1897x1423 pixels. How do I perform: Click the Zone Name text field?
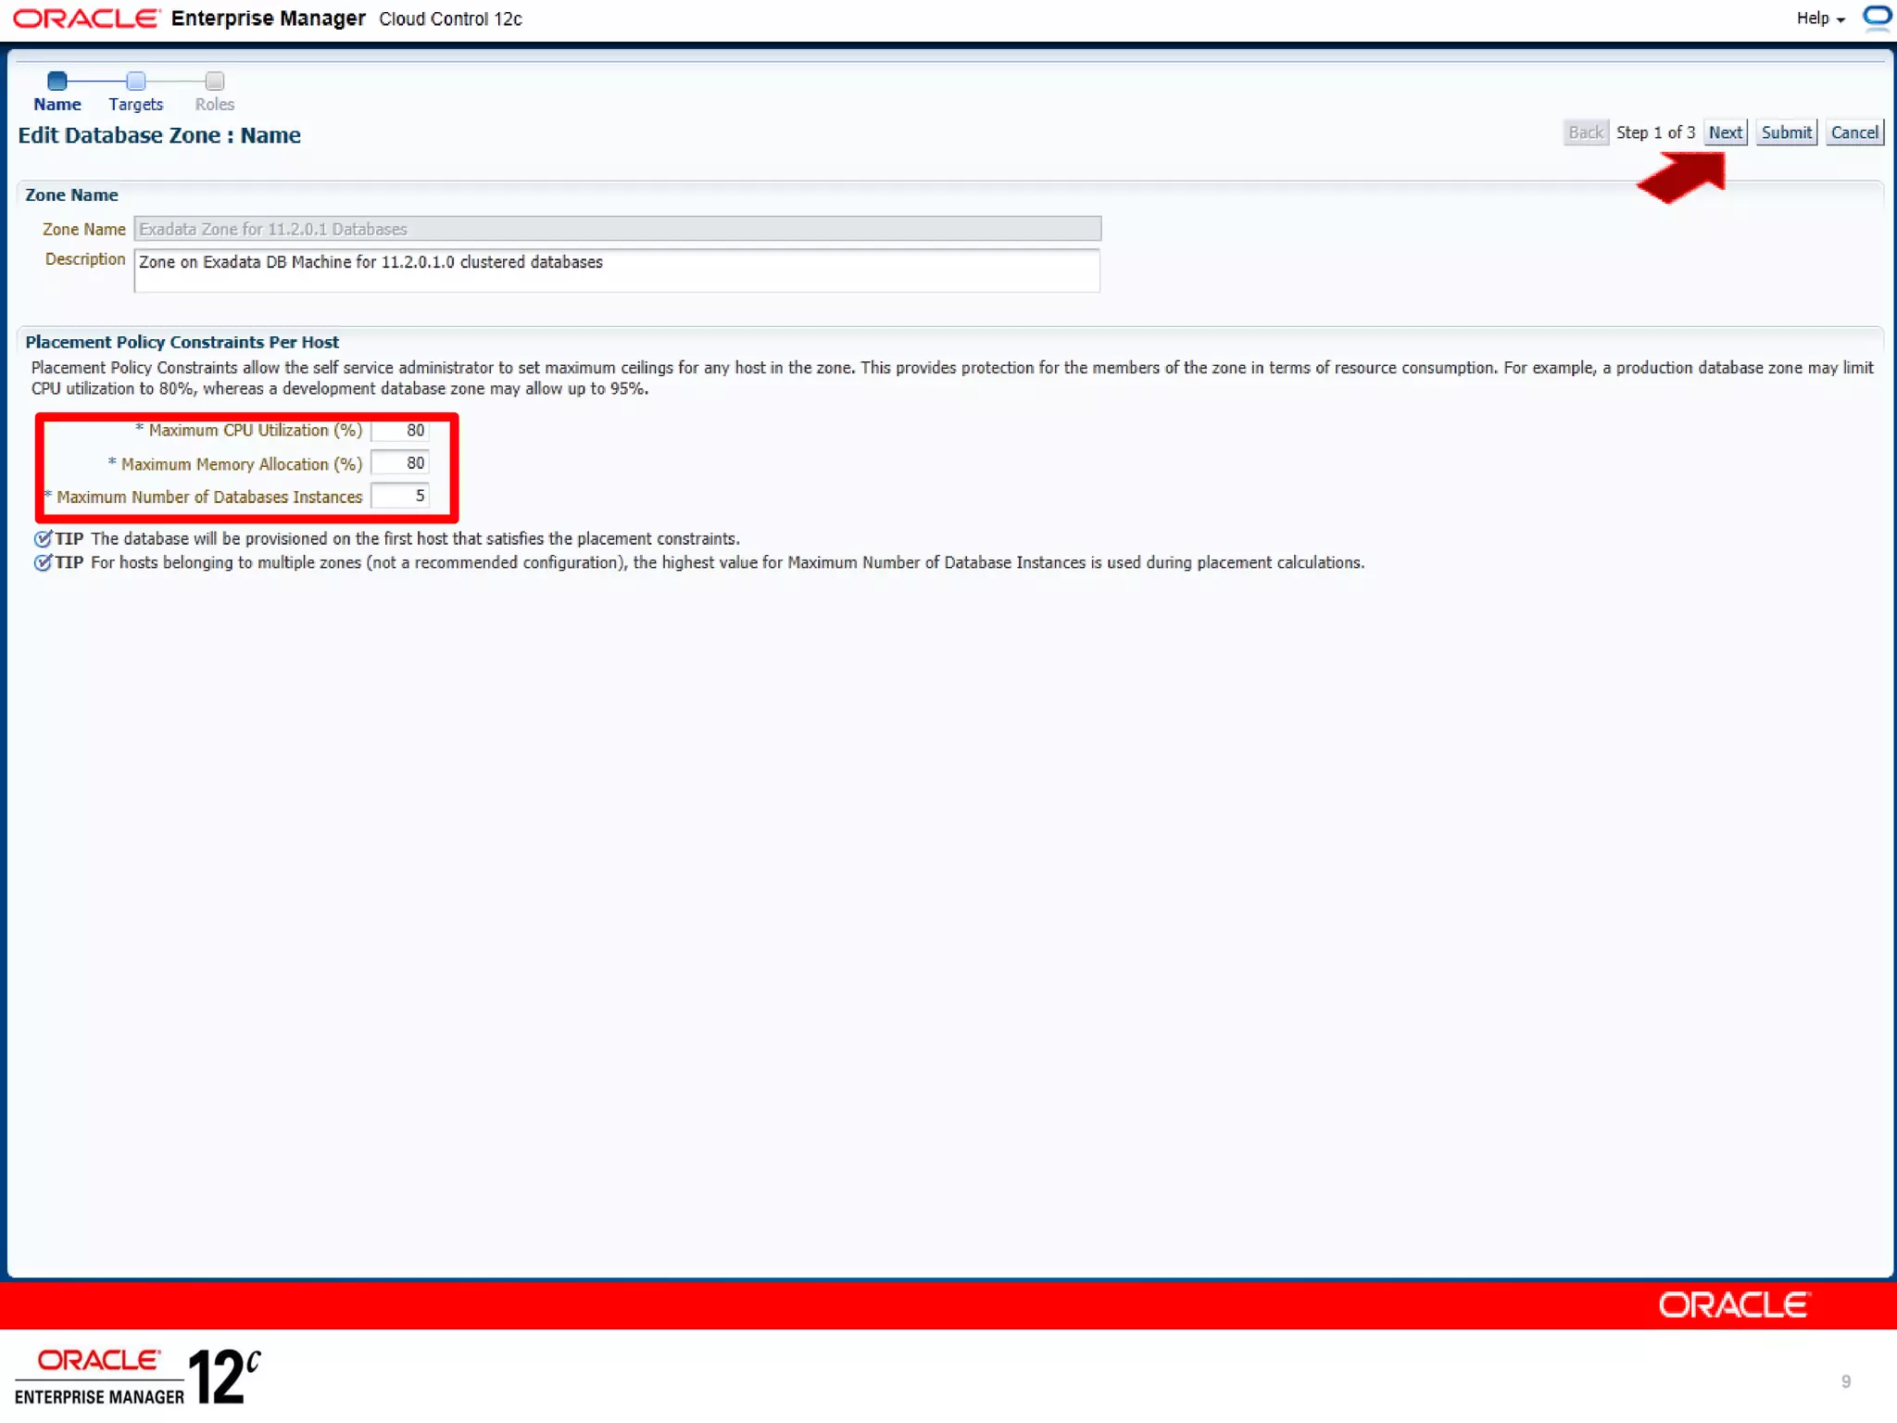pos(617,229)
